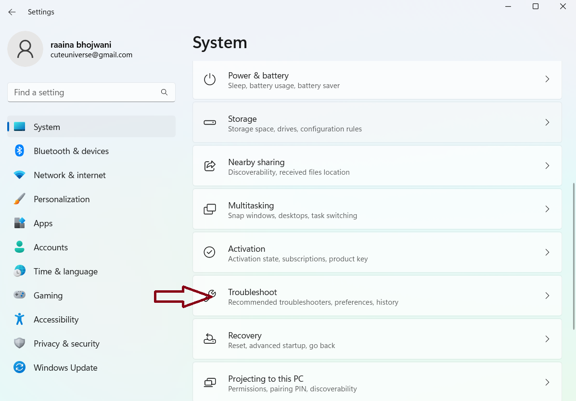Click the Bluetooth & devices icon

click(x=19, y=151)
